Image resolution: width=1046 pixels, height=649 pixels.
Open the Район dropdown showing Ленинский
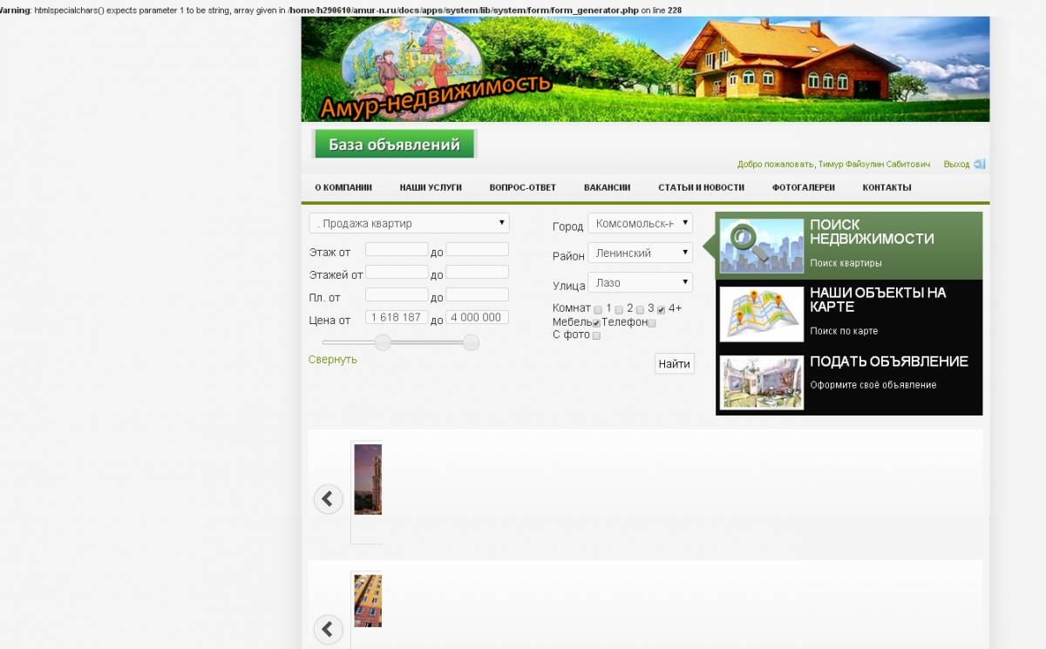pos(640,253)
